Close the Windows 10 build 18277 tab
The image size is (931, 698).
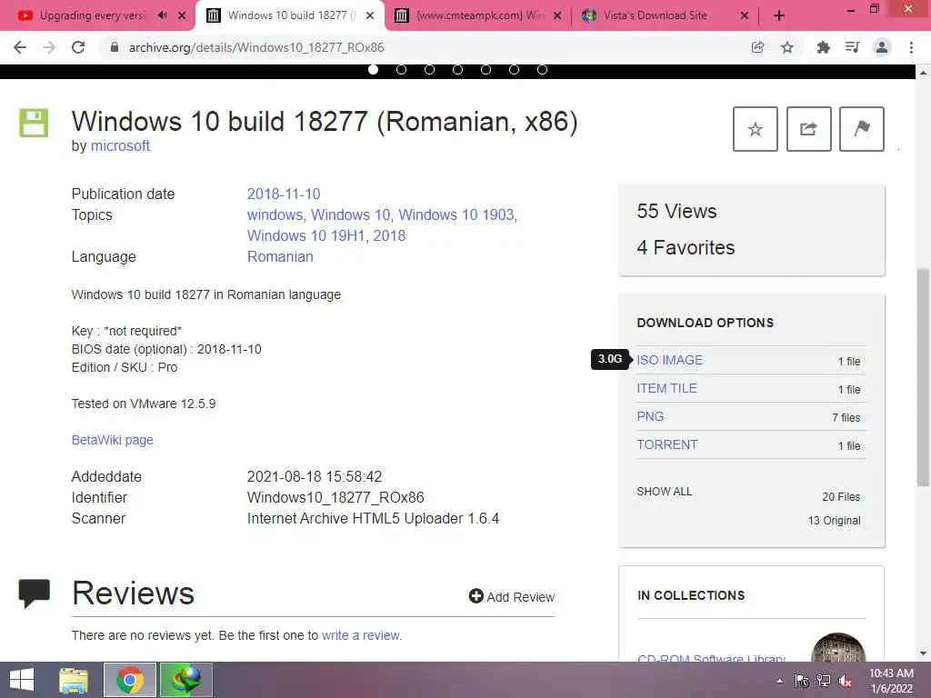pos(370,15)
